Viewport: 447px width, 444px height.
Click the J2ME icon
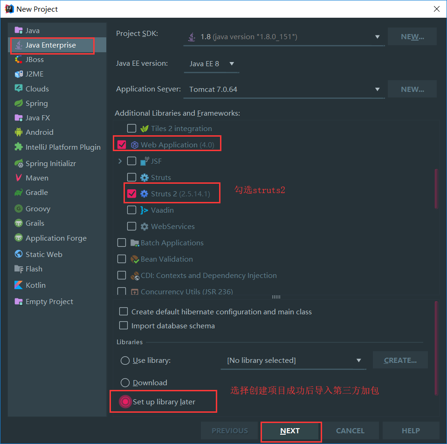(19, 74)
